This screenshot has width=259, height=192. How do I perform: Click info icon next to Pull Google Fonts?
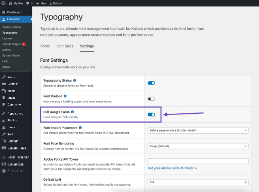click(72, 112)
